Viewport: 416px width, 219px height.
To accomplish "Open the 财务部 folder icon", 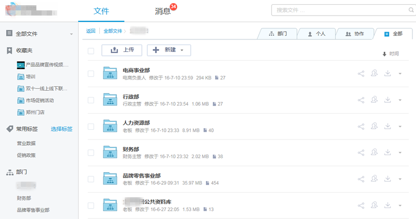I will [110, 153].
